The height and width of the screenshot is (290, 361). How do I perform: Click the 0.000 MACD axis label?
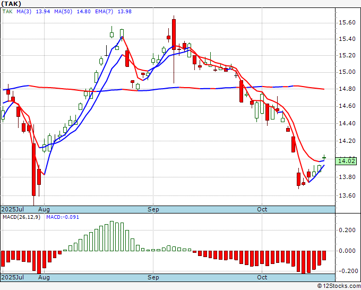pyautogui.click(x=347, y=251)
